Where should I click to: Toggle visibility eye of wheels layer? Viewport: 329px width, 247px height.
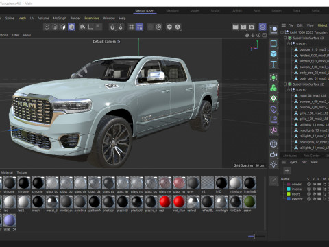pyautogui.click(x=314, y=184)
